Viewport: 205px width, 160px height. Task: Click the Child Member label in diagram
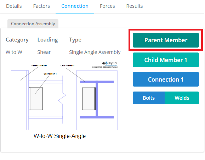[x=67, y=66]
